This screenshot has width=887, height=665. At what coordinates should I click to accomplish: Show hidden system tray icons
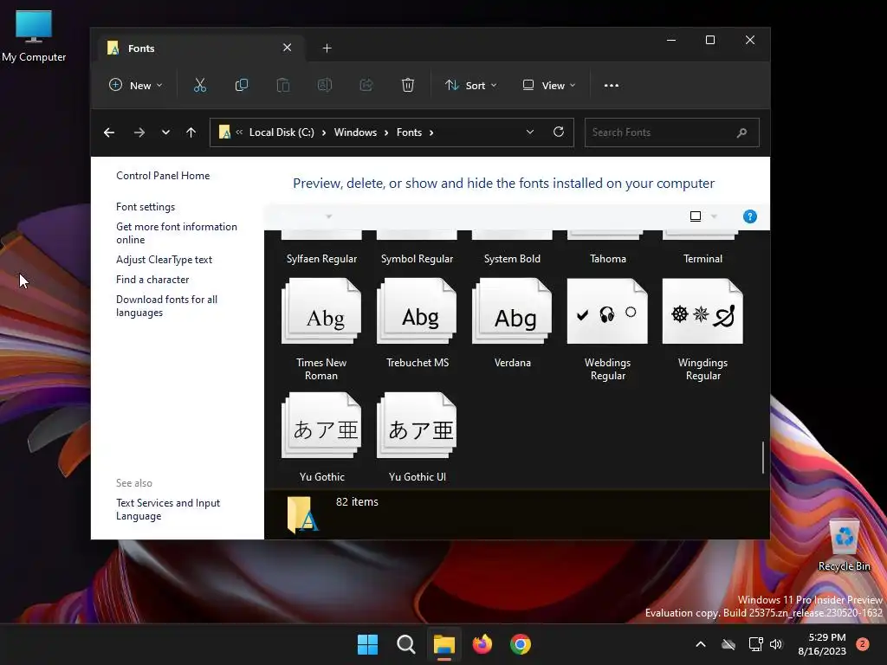point(700,644)
